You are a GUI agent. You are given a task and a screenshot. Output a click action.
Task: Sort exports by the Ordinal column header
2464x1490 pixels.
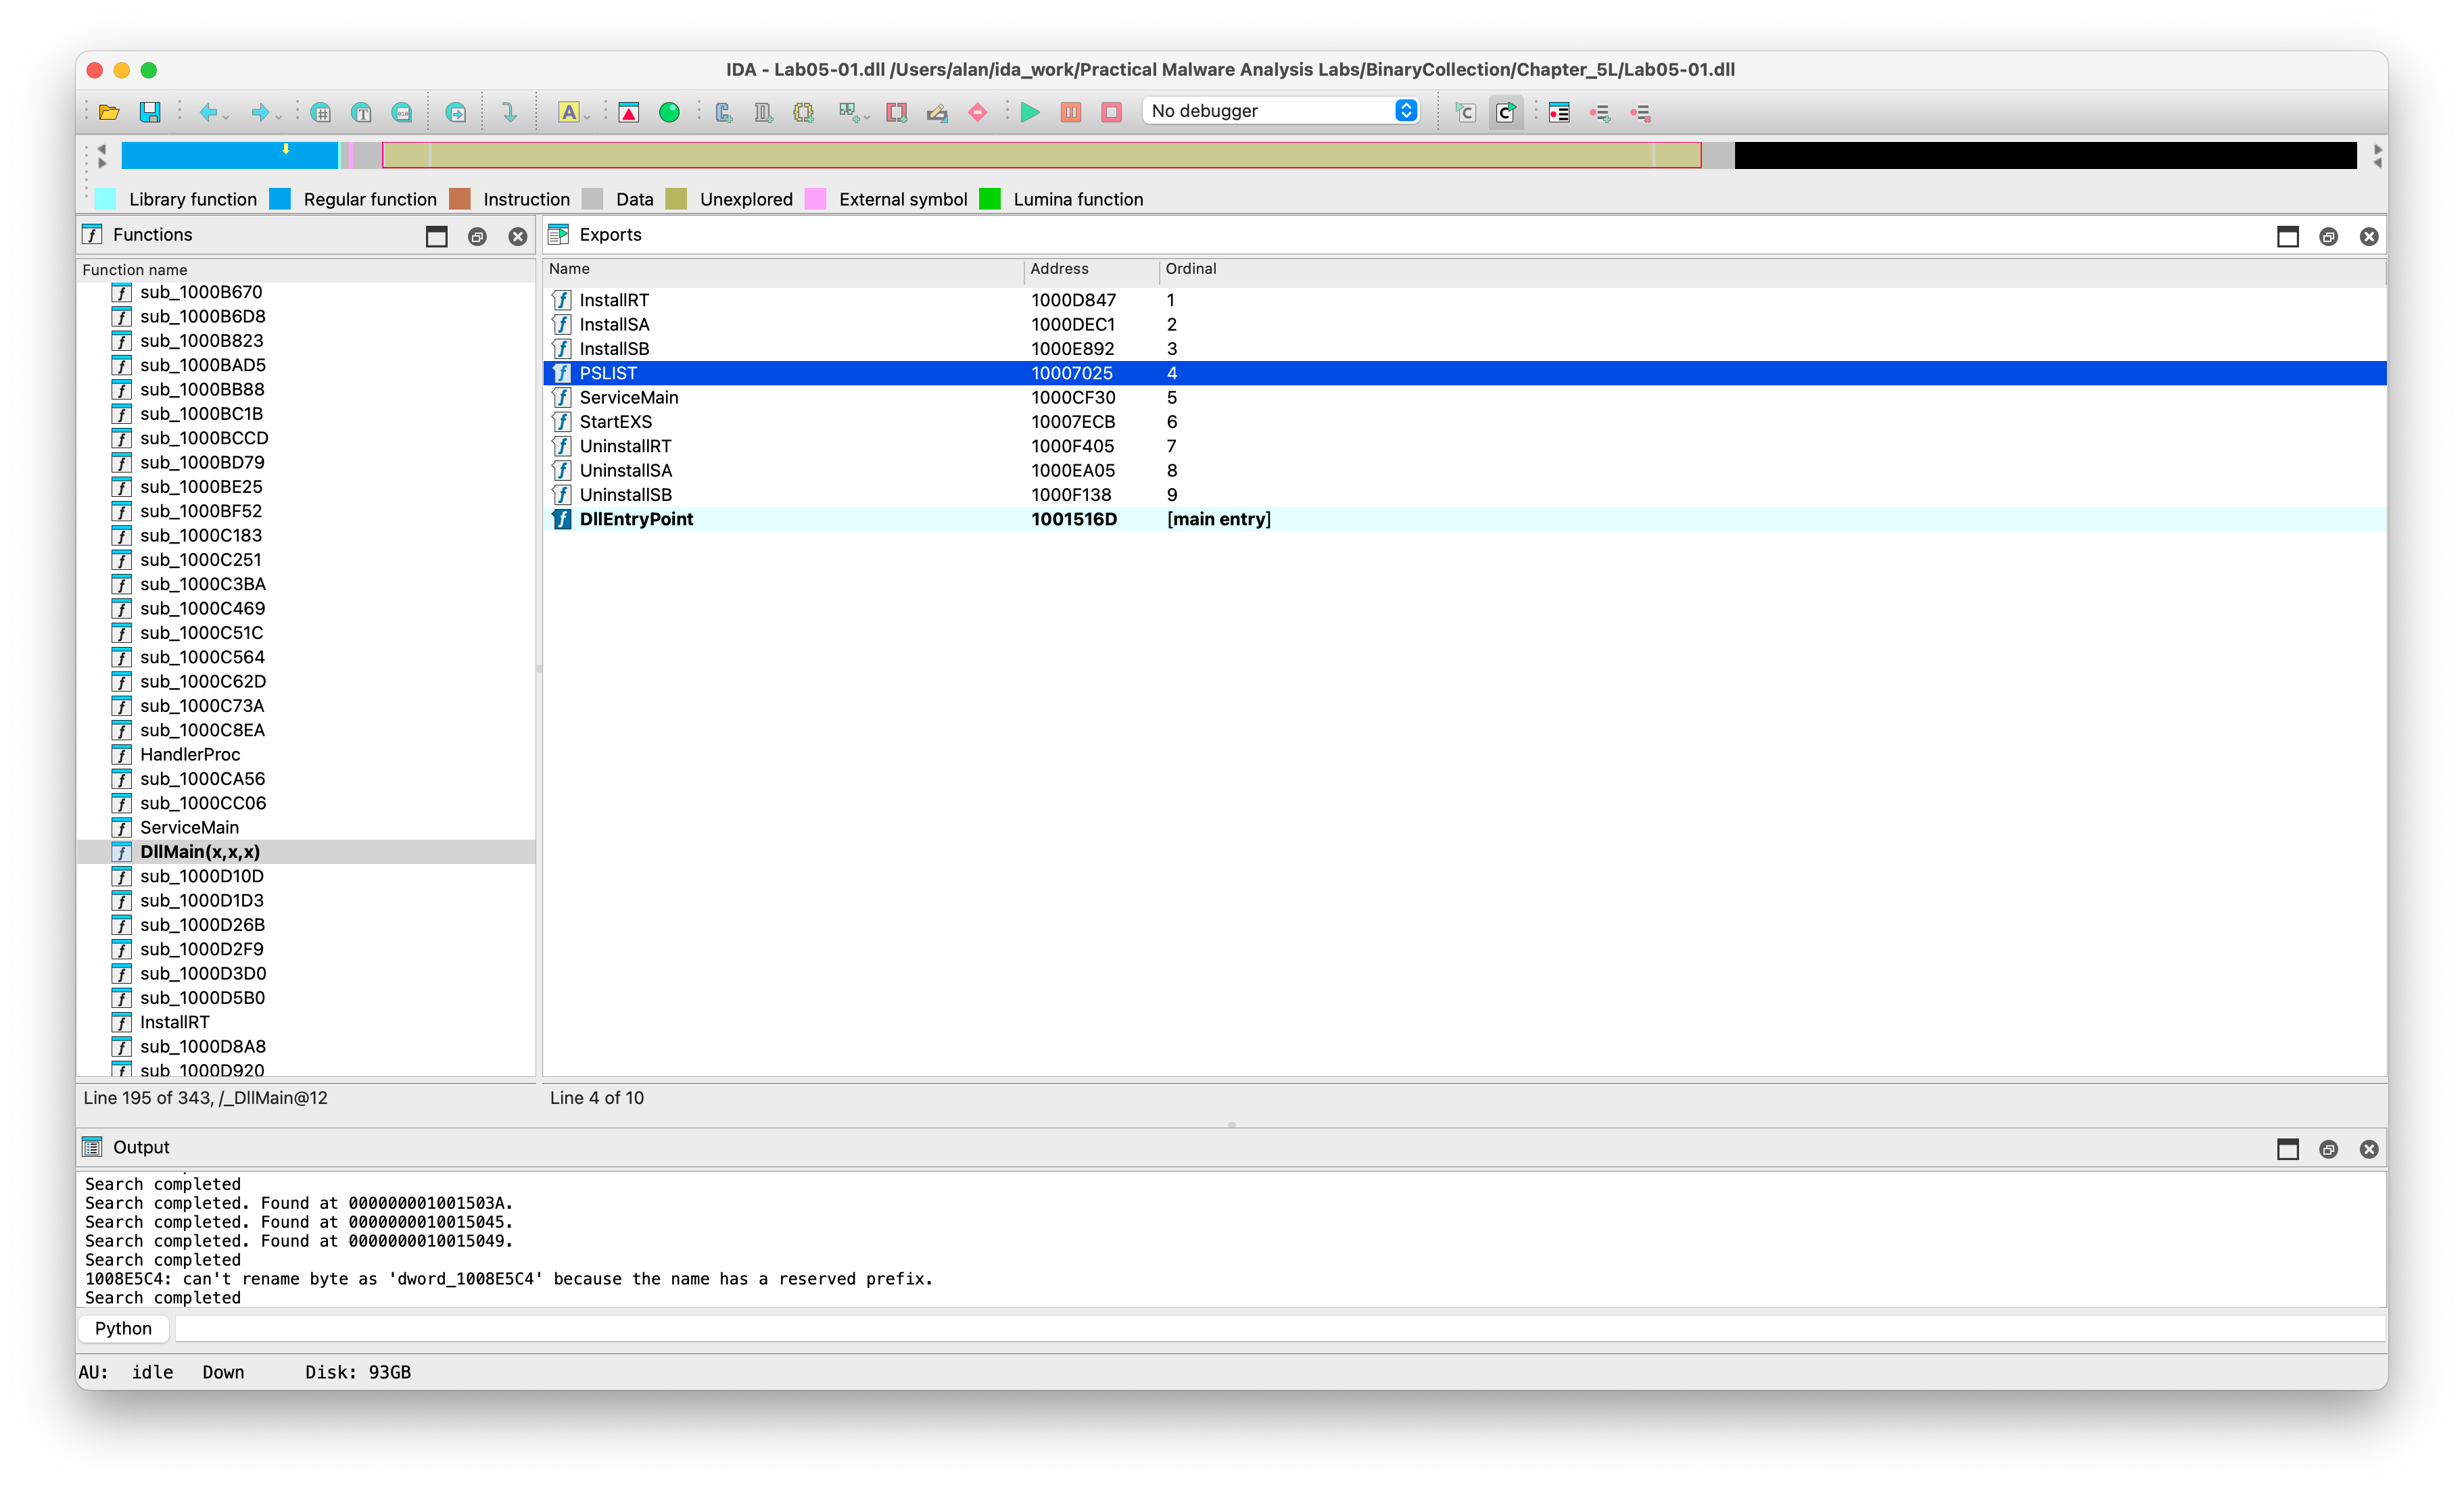[1772, 269]
